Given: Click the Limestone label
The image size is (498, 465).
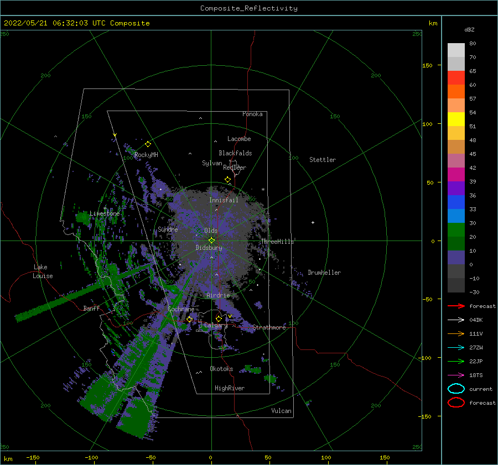Looking at the screenshot, I should (x=105, y=213).
